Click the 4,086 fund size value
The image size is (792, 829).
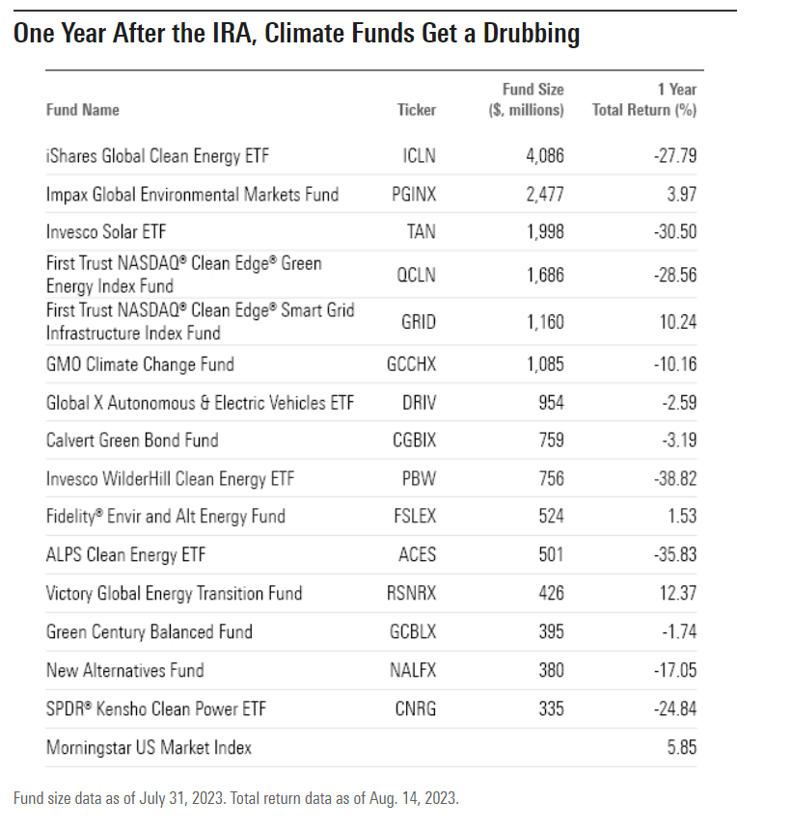(x=545, y=155)
